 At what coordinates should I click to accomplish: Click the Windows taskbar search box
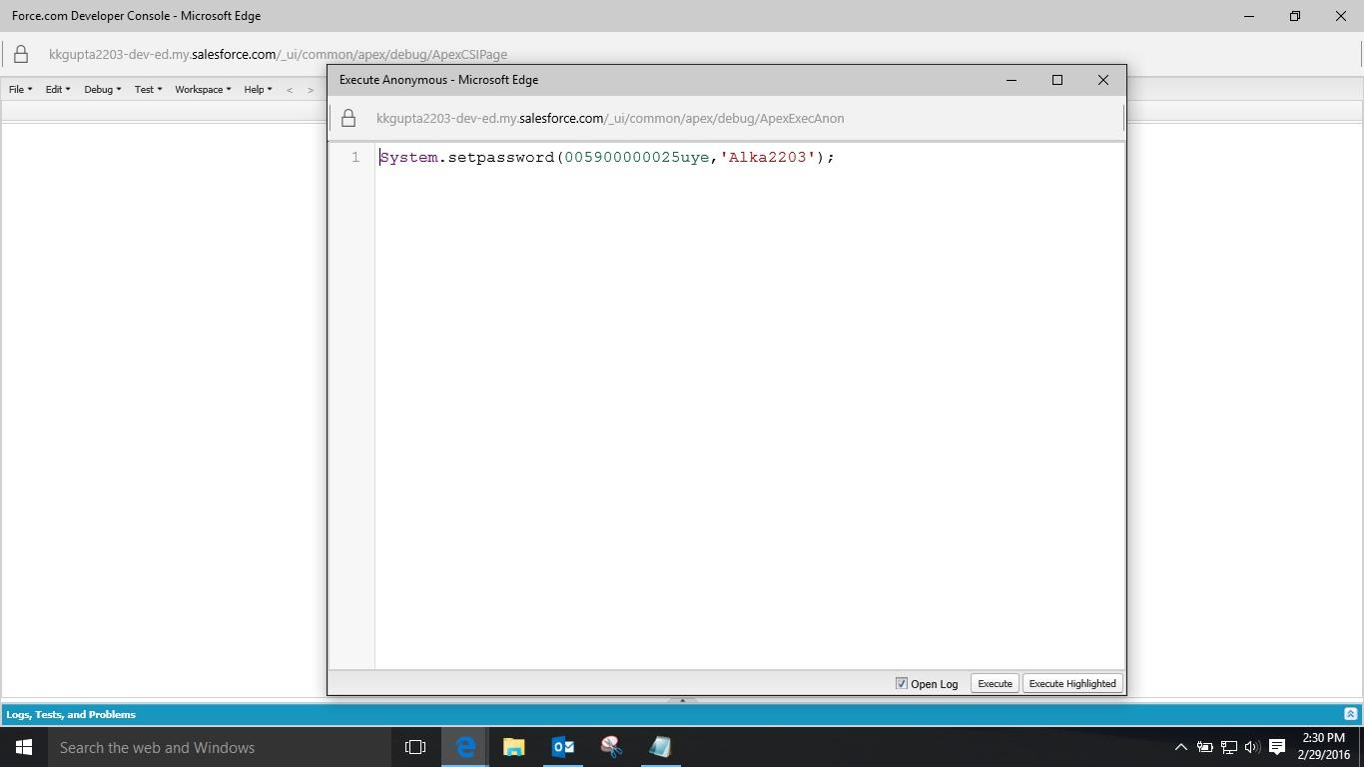pyautogui.click(x=220, y=747)
